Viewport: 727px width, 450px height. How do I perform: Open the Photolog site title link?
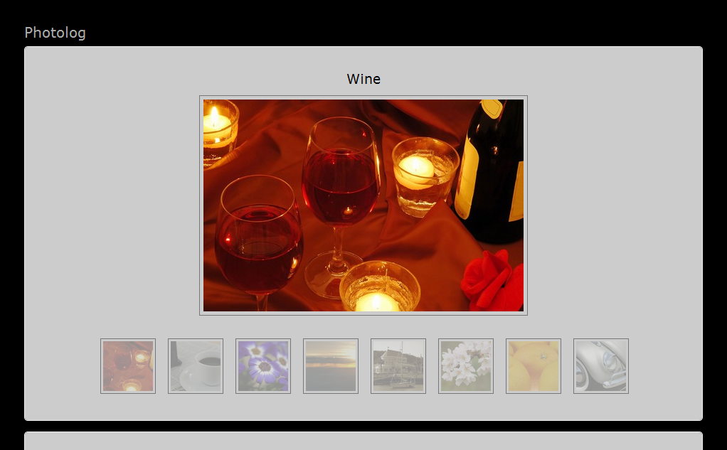55,33
